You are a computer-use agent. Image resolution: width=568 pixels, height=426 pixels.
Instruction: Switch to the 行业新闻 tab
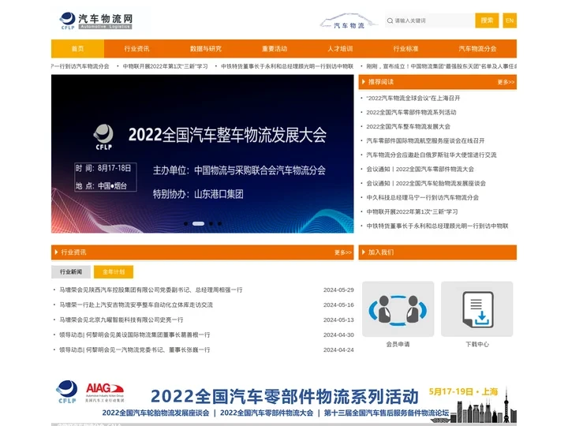[71, 271]
